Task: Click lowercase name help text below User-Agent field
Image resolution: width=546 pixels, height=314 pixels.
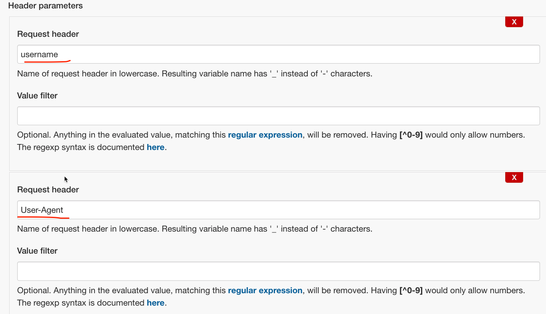Action: 195,229
